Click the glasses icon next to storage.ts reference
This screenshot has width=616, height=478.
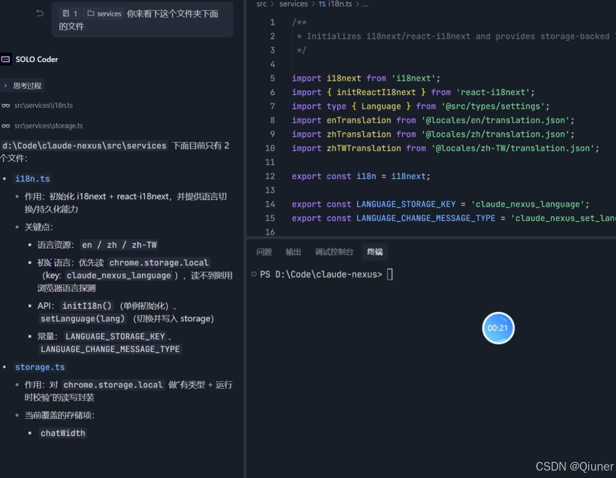pos(6,126)
